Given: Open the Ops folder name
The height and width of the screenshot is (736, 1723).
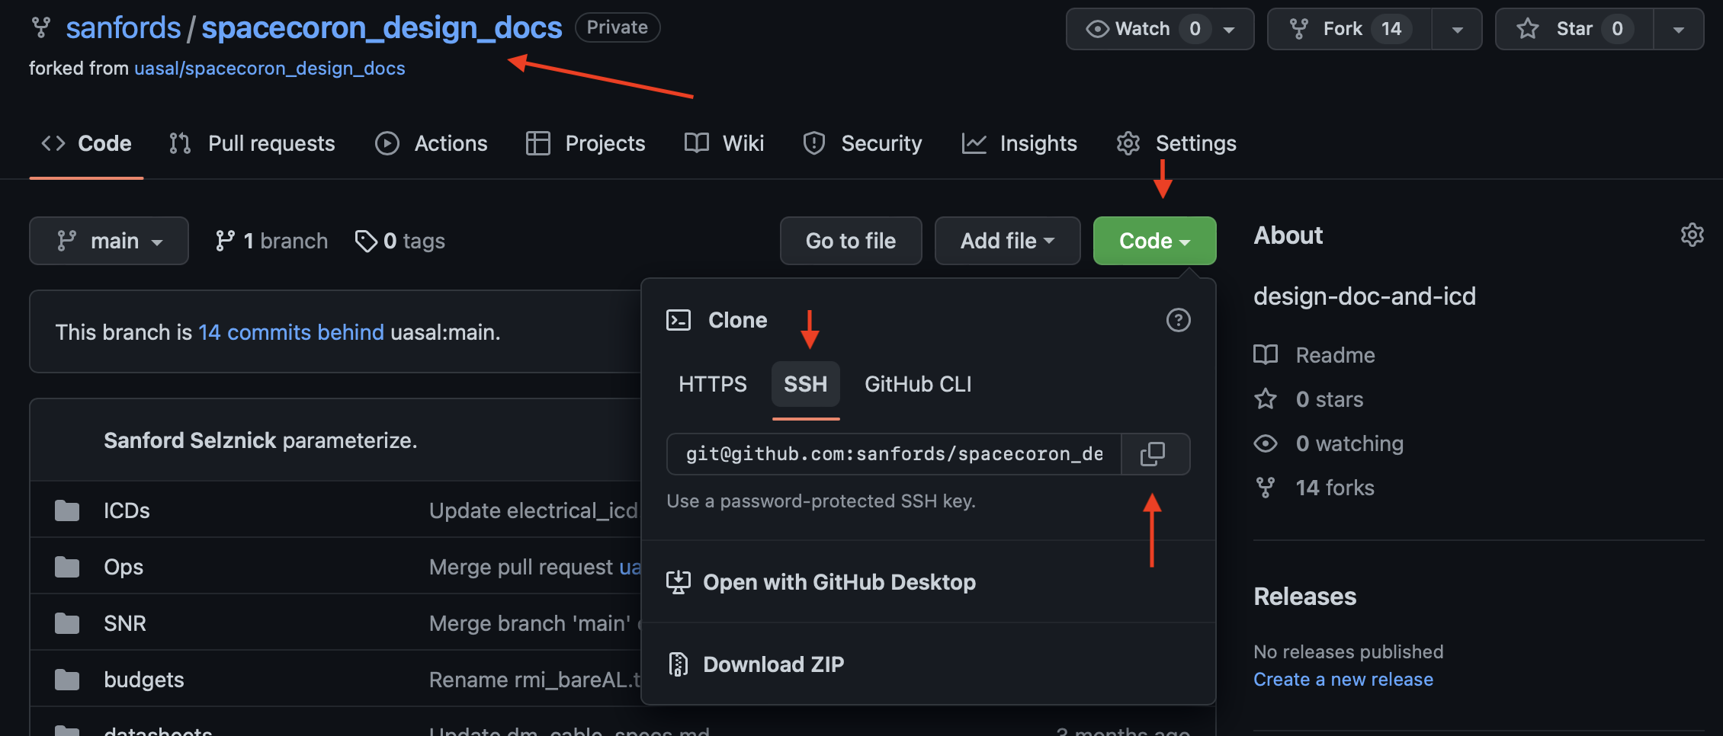Looking at the screenshot, I should point(124,567).
